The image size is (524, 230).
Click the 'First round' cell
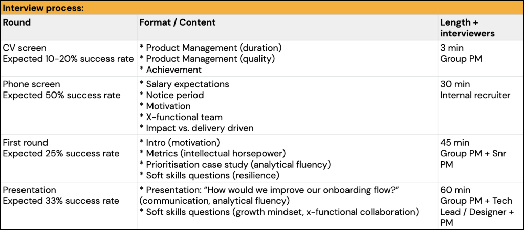pyautogui.click(x=69, y=159)
